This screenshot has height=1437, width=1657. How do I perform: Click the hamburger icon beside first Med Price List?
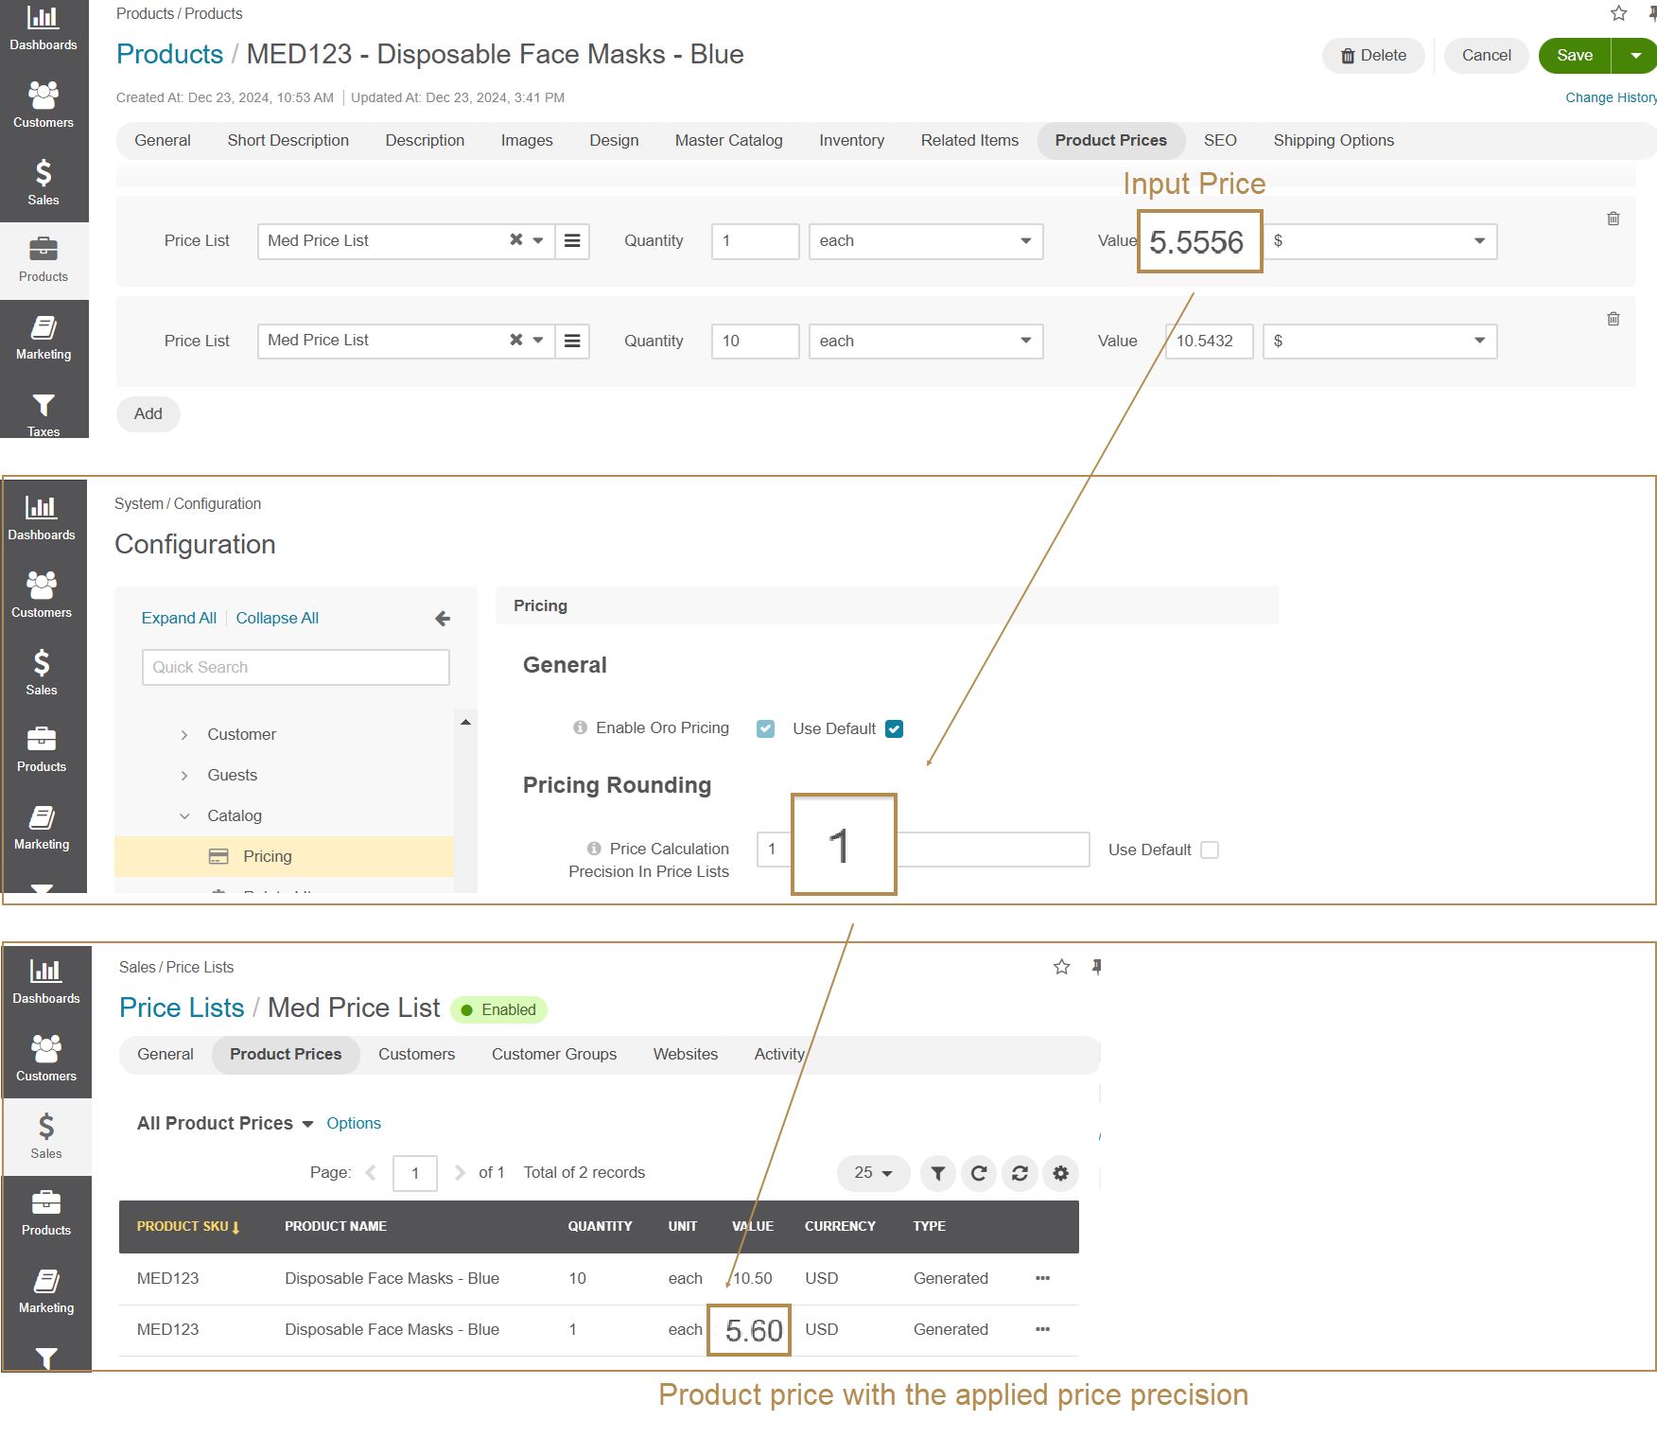point(572,241)
